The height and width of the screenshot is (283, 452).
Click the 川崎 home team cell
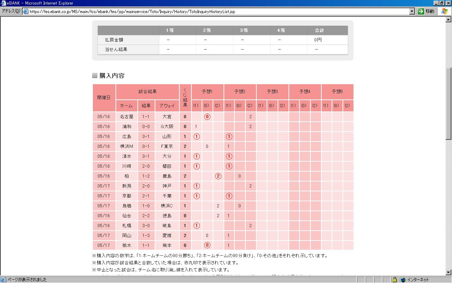click(x=126, y=166)
